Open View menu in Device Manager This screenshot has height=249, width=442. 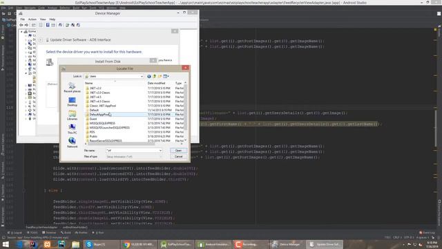tap(43, 19)
